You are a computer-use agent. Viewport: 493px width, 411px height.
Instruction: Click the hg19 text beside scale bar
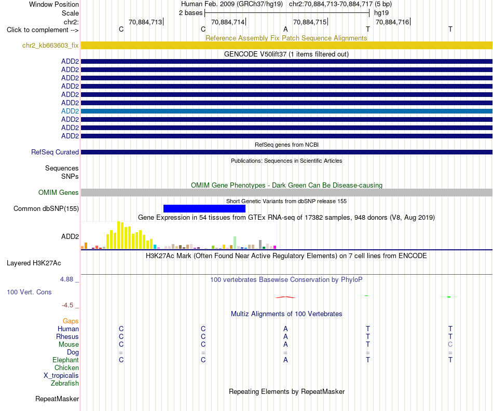[381, 13]
